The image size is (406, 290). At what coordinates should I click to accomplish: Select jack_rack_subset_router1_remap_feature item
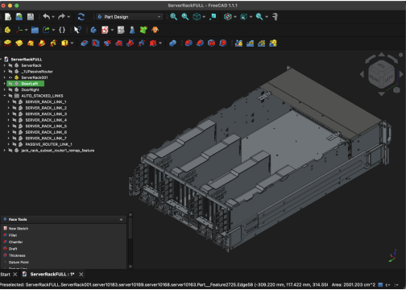[x=57, y=151]
